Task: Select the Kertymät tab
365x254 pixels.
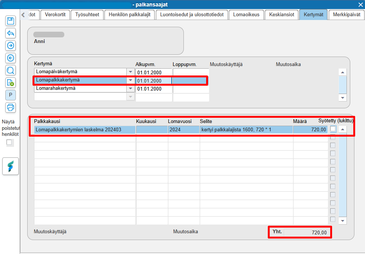Action: click(313, 15)
